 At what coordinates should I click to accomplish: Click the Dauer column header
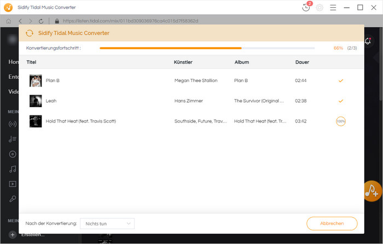302,62
